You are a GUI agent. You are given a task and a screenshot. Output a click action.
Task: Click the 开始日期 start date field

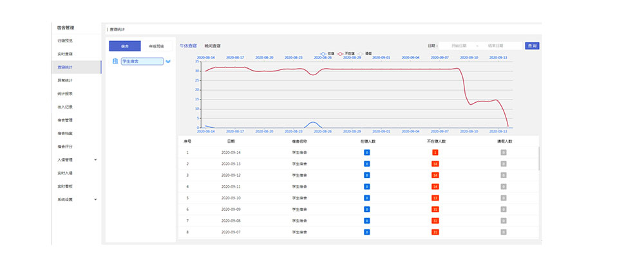click(459, 46)
